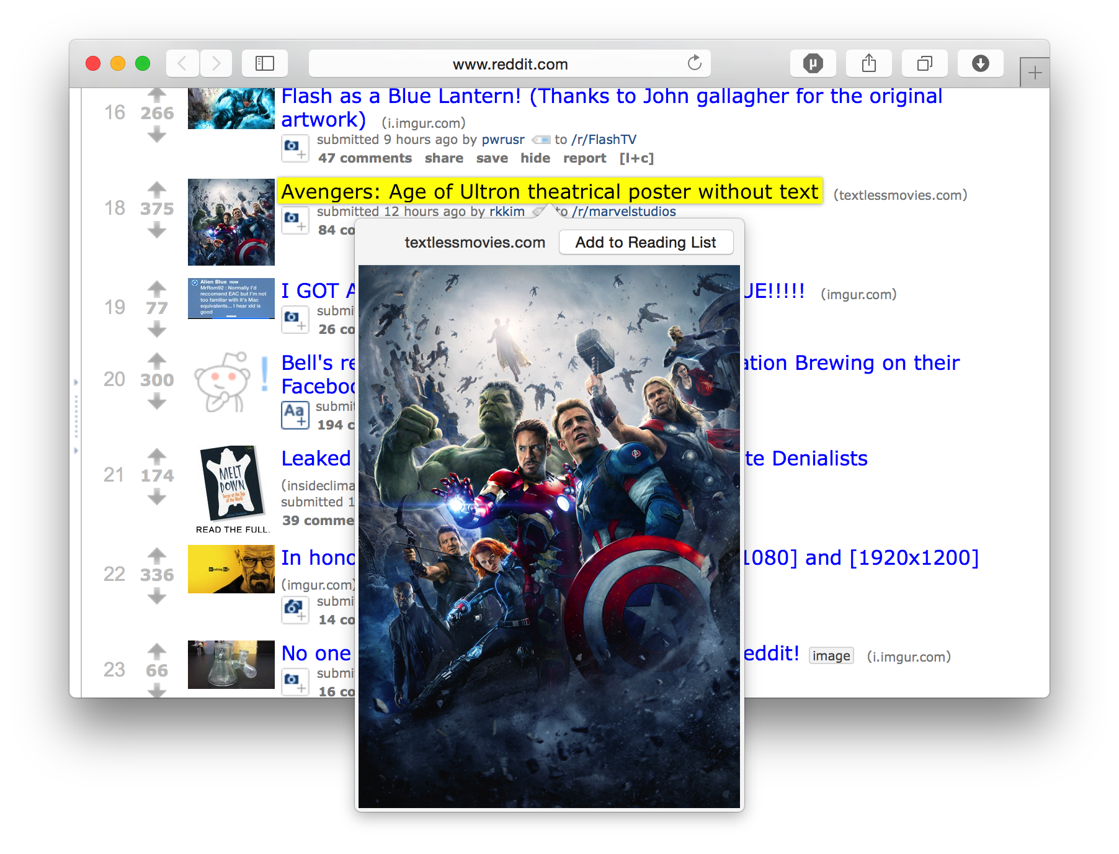Click the Add to Reading List button
The width and height of the screenshot is (1119, 854).
click(646, 242)
